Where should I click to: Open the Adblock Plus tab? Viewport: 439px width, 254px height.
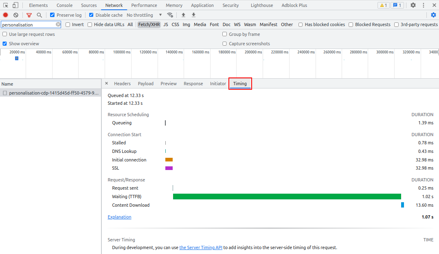[294, 5]
